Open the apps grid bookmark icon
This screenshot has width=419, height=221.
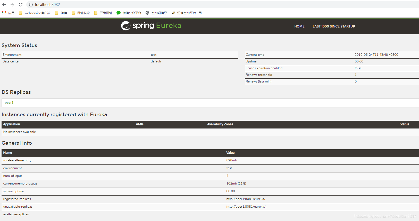point(4,13)
